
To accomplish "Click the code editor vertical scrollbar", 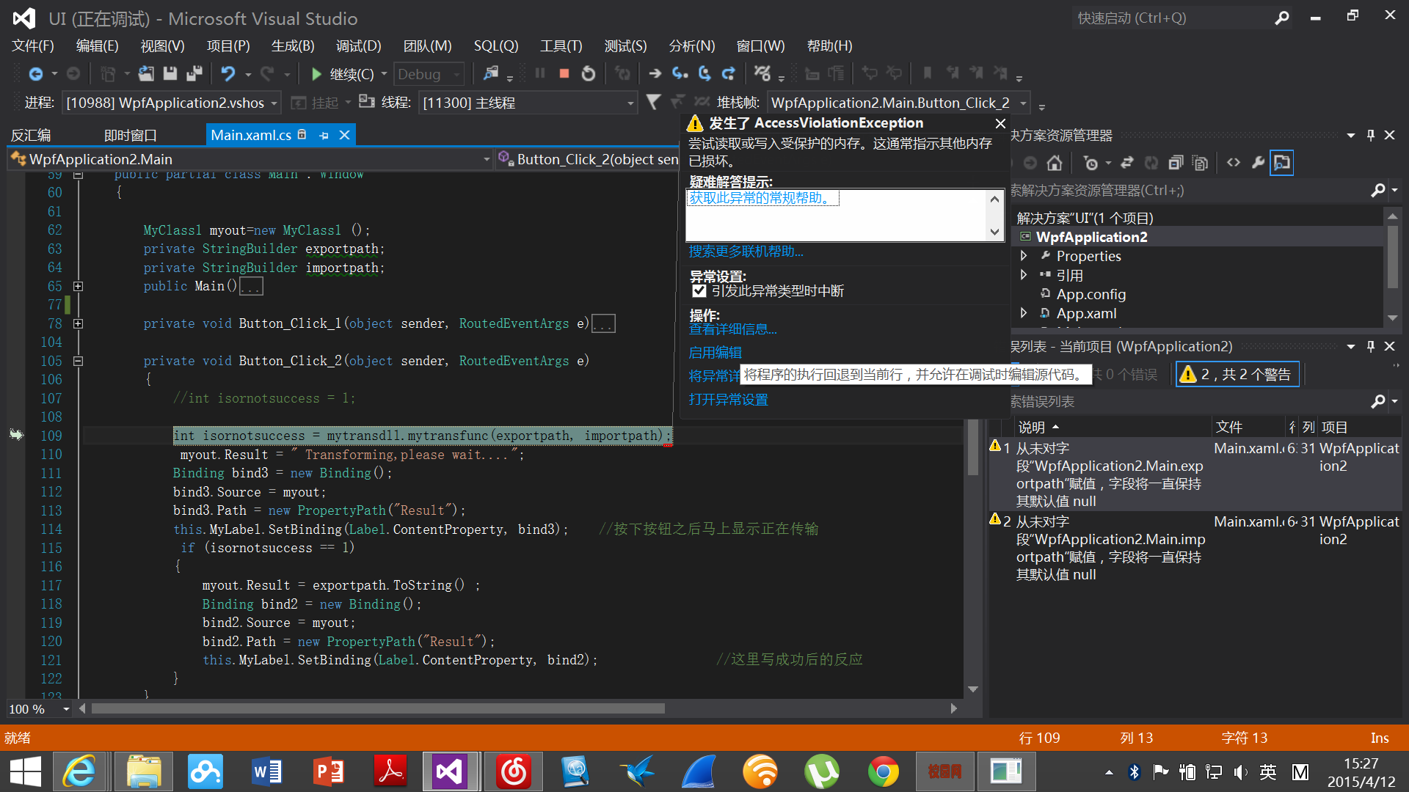I will click(973, 447).
